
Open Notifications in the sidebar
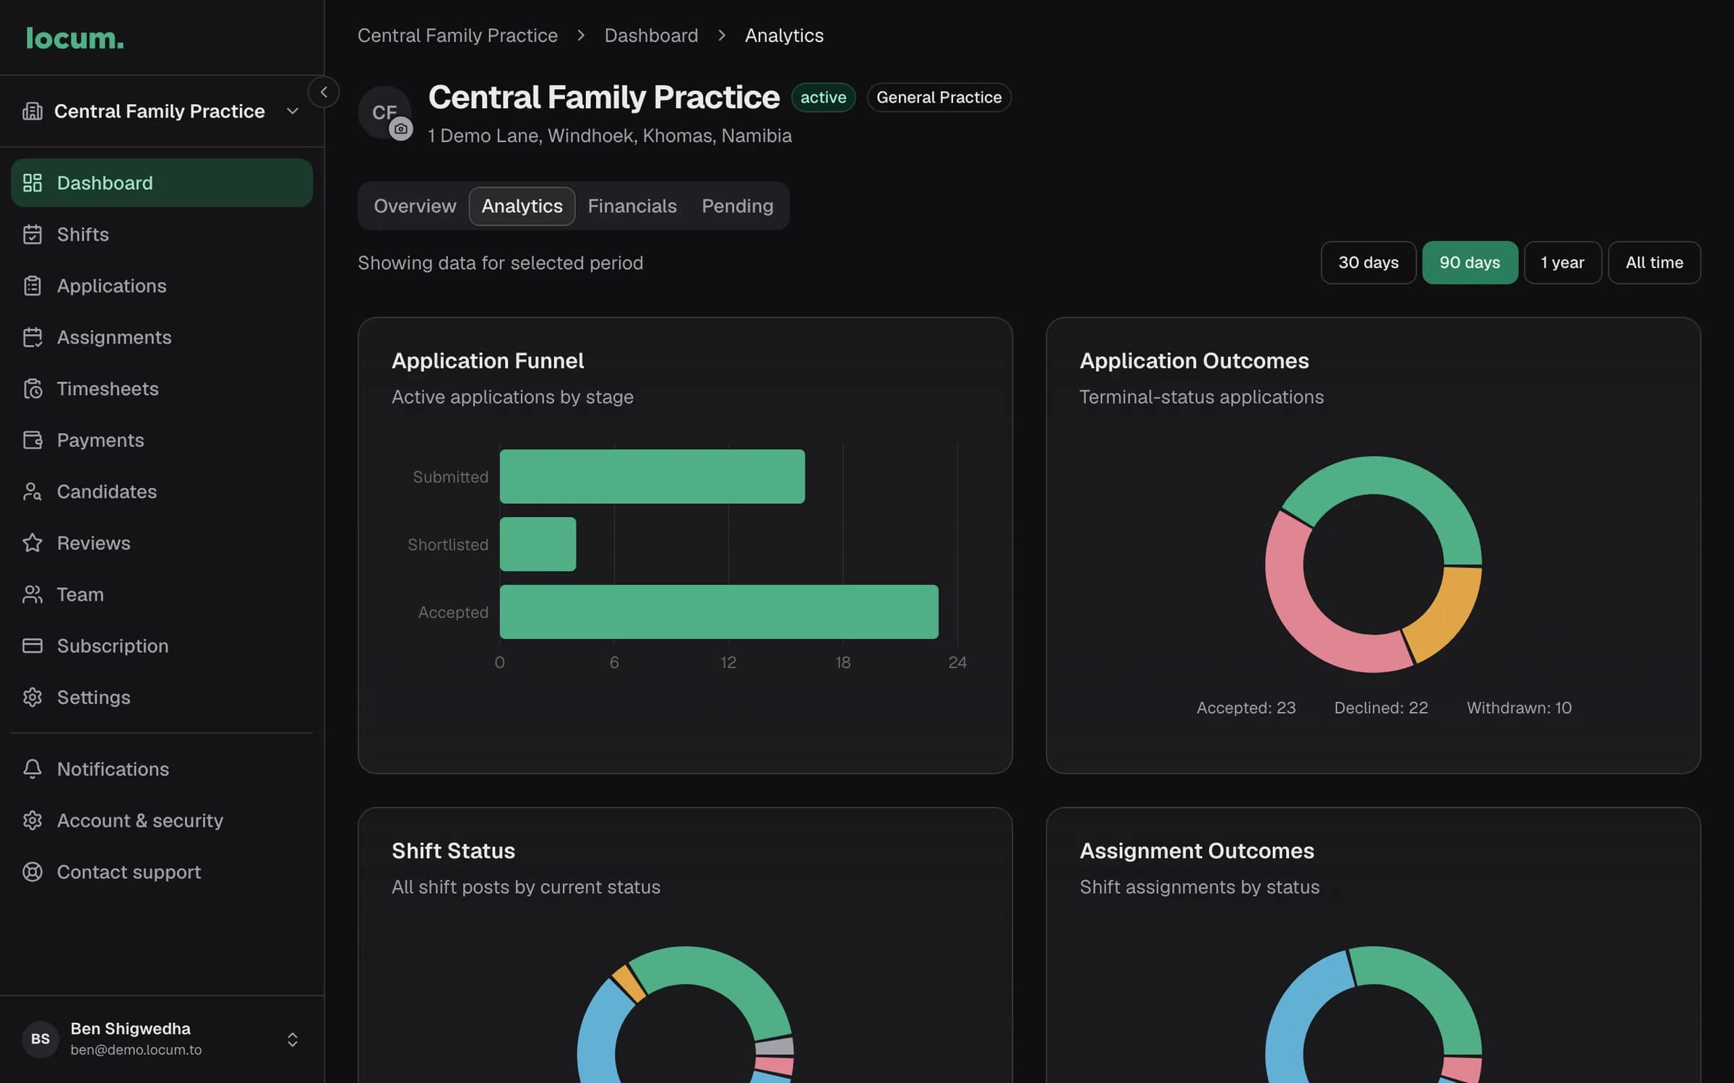point(162,769)
